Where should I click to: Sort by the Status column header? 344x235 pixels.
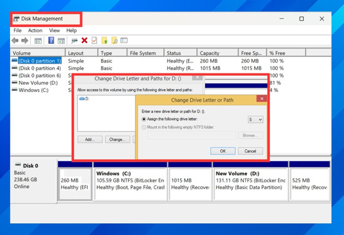tap(181, 53)
